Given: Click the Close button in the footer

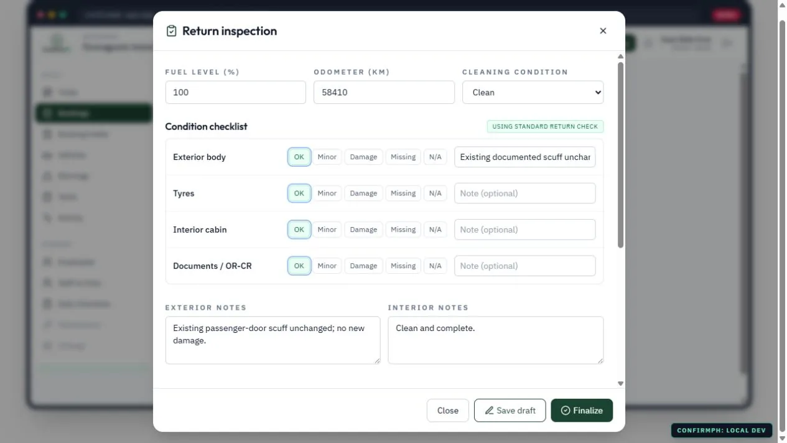Looking at the screenshot, I should coord(448,411).
